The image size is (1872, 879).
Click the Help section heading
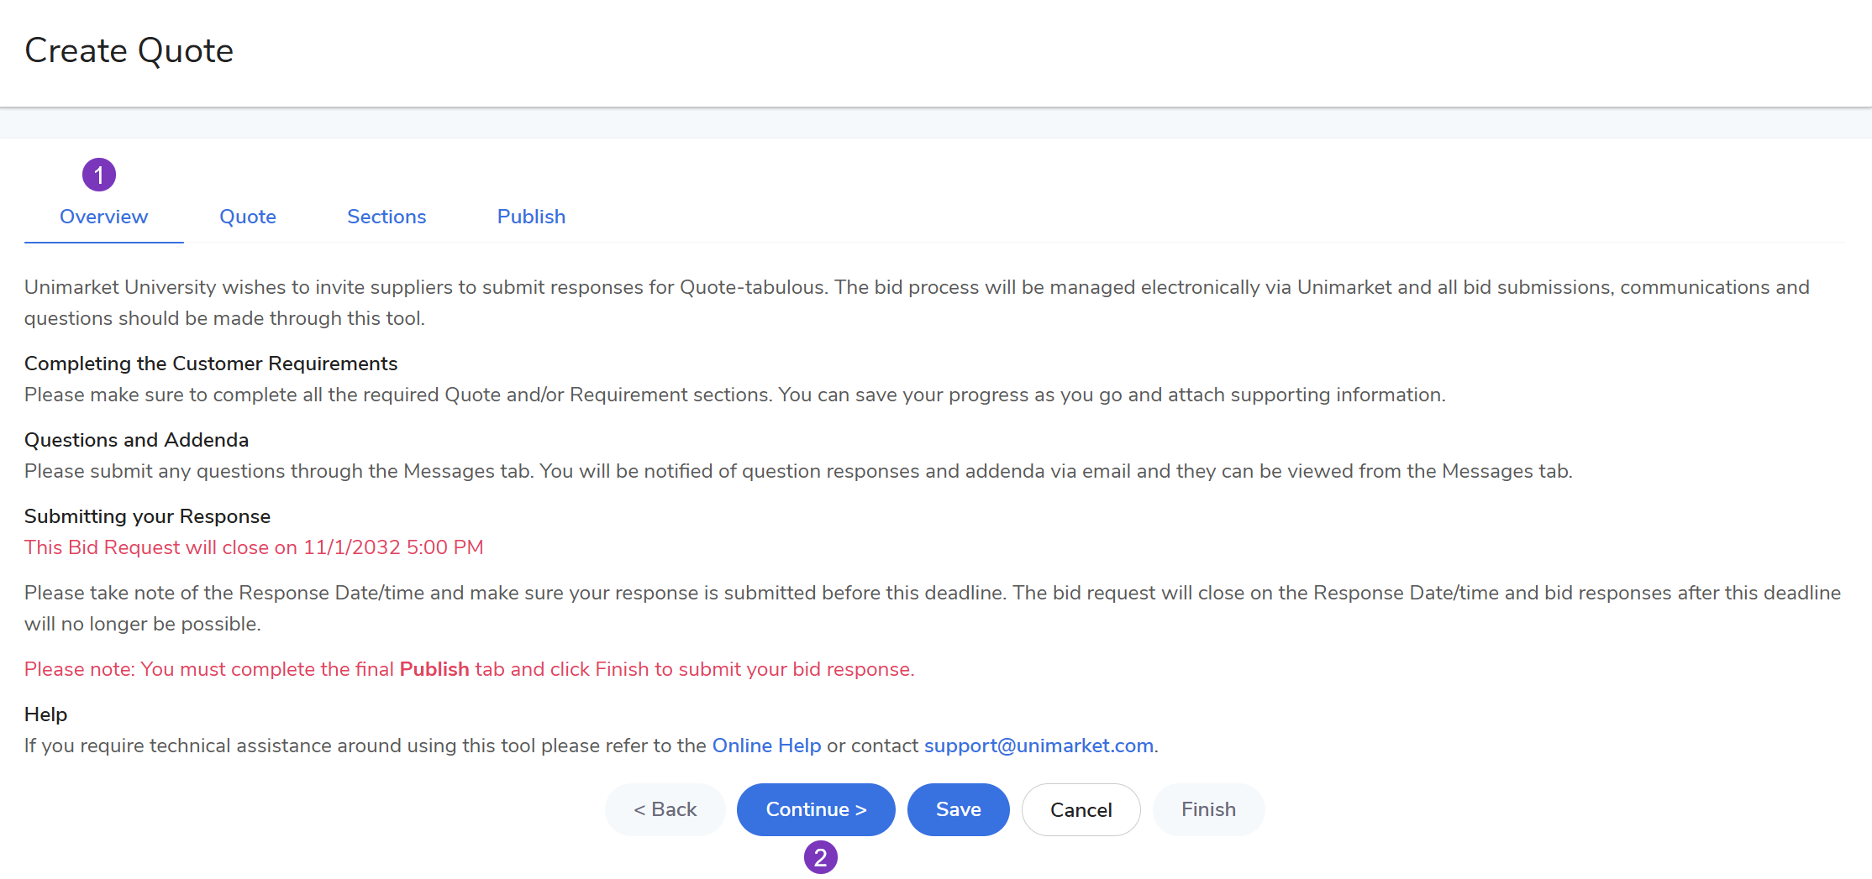pos(45,714)
